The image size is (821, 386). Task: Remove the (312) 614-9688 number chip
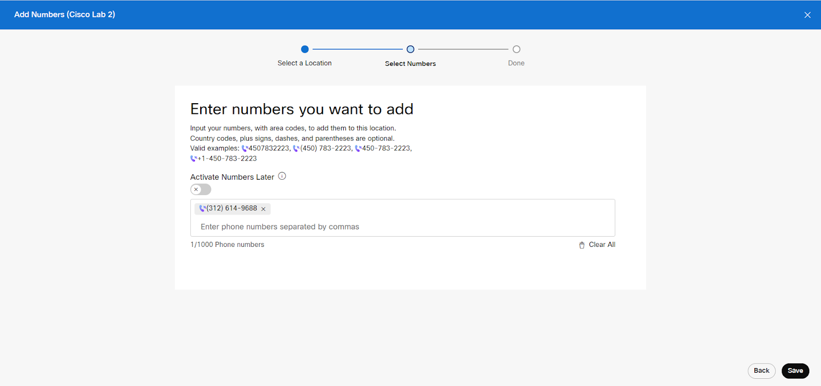(263, 209)
